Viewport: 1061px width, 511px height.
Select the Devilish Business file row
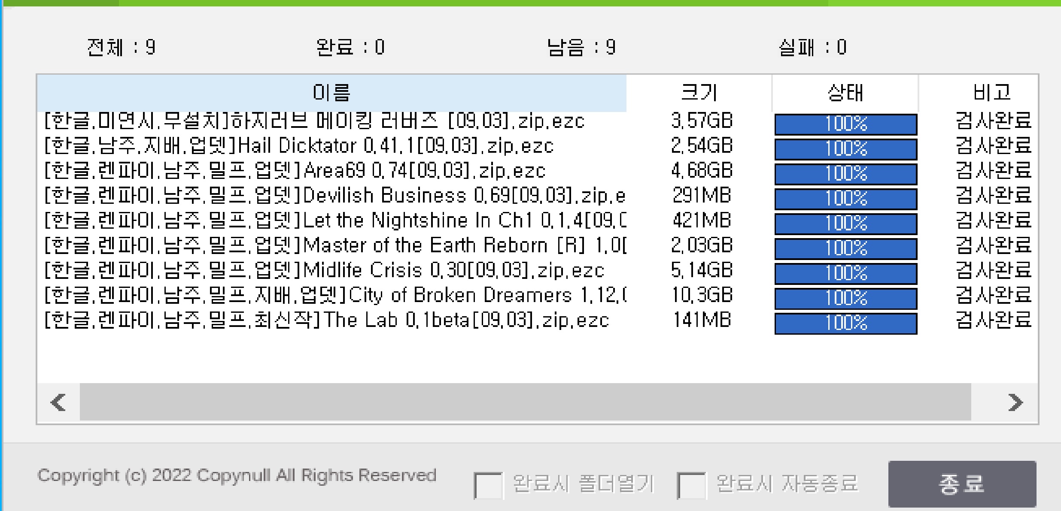335,196
